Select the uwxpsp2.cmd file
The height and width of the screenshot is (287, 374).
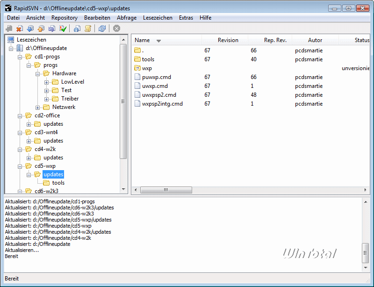point(157,95)
